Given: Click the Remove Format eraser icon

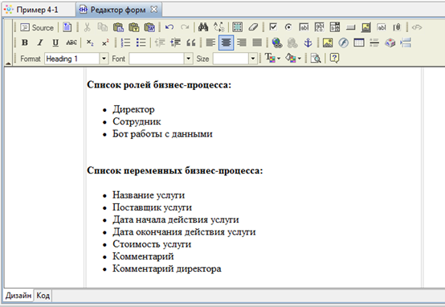Looking at the screenshot, I should point(253,27).
